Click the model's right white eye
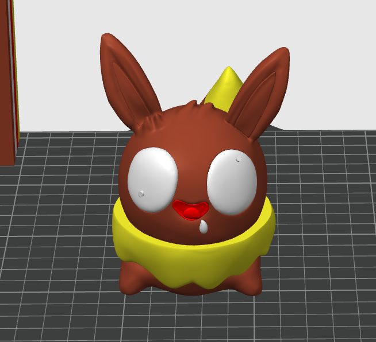Viewport: 376px width, 342px height. click(232, 182)
